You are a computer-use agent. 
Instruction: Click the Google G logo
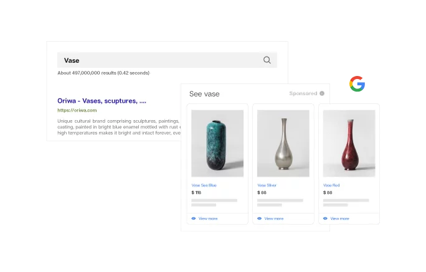tap(357, 84)
